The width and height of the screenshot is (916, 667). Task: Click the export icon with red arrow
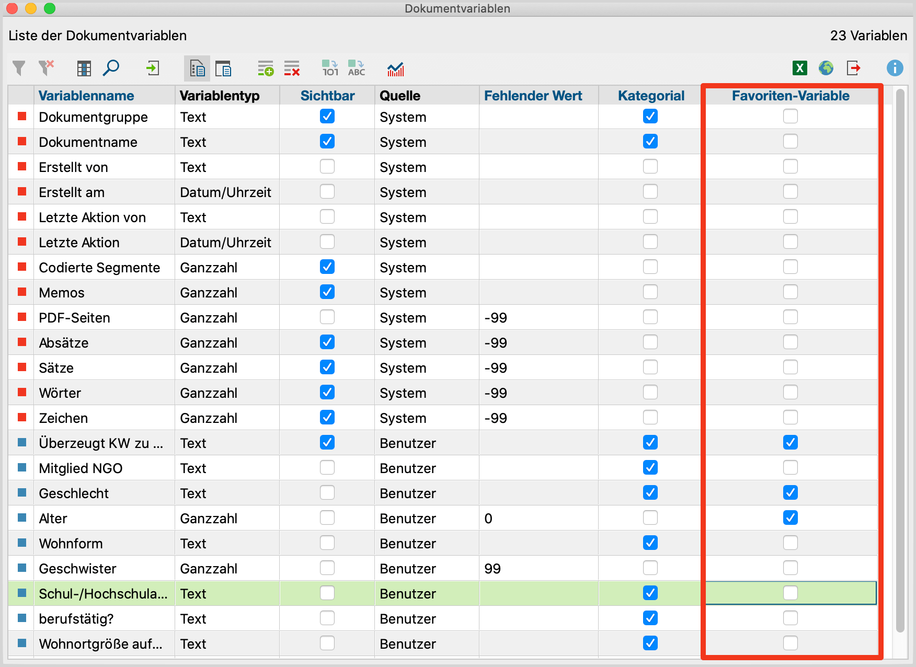tap(853, 68)
